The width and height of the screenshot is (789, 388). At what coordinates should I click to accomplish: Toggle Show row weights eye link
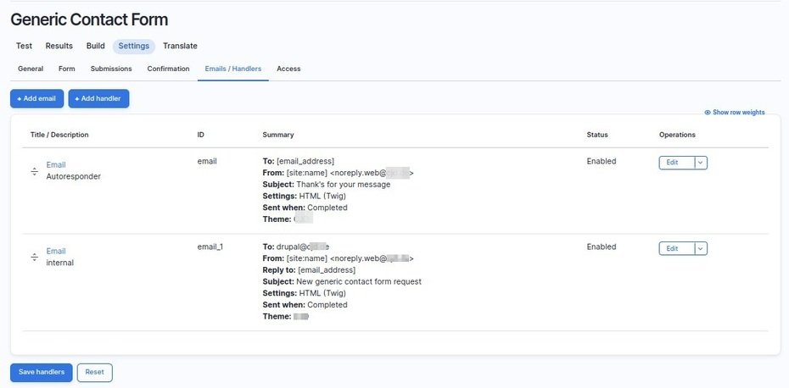[734, 112]
